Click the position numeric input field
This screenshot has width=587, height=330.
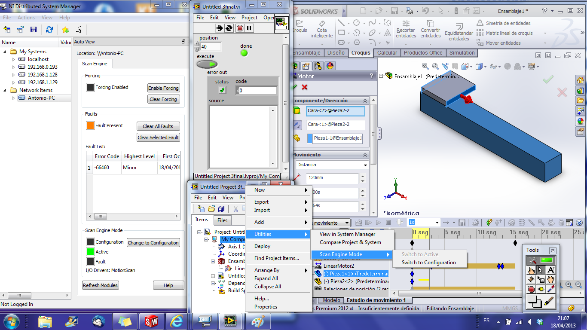coord(211,46)
